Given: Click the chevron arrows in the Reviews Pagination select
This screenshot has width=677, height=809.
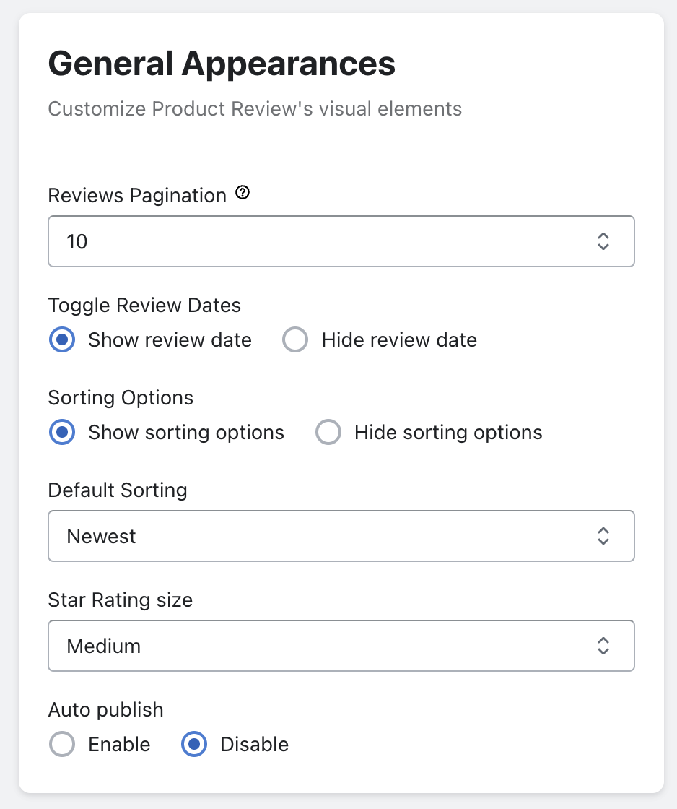Looking at the screenshot, I should tap(603, 241).
